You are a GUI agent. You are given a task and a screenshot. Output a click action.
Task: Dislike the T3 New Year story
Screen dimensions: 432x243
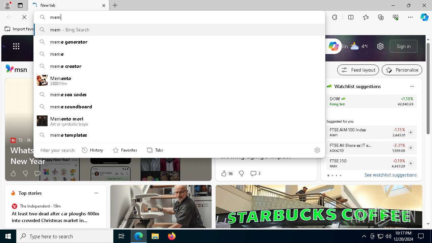[x=25, y=173]
